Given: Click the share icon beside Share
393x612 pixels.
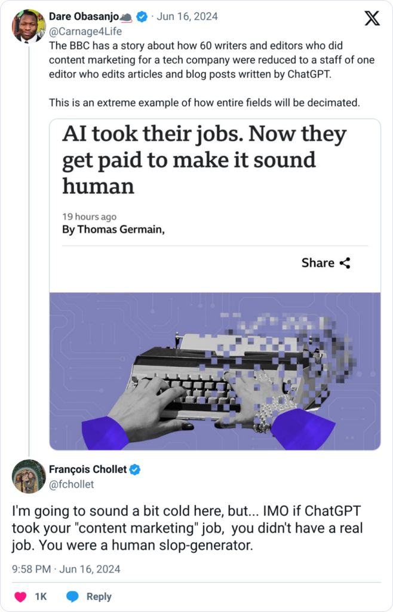Looking at the screenshot, I should click(345, 263).
